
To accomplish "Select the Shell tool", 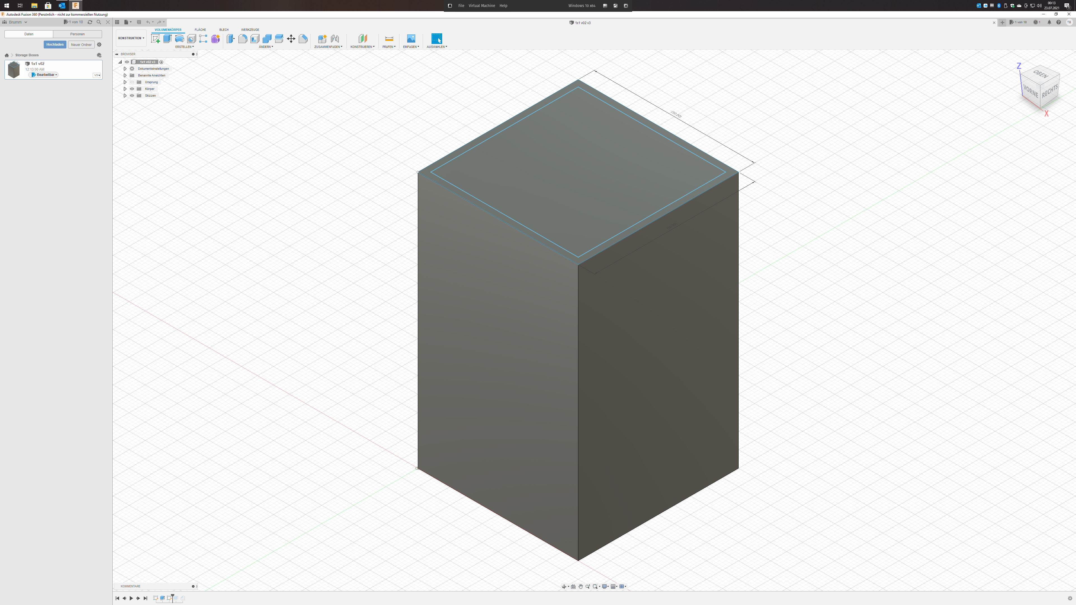I will pyautogui.click(x=255, y=39).
